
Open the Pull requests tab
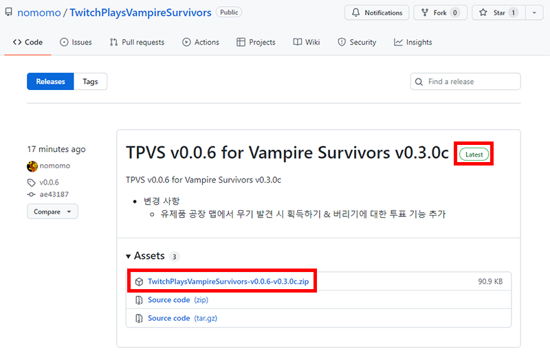[137, 42]
